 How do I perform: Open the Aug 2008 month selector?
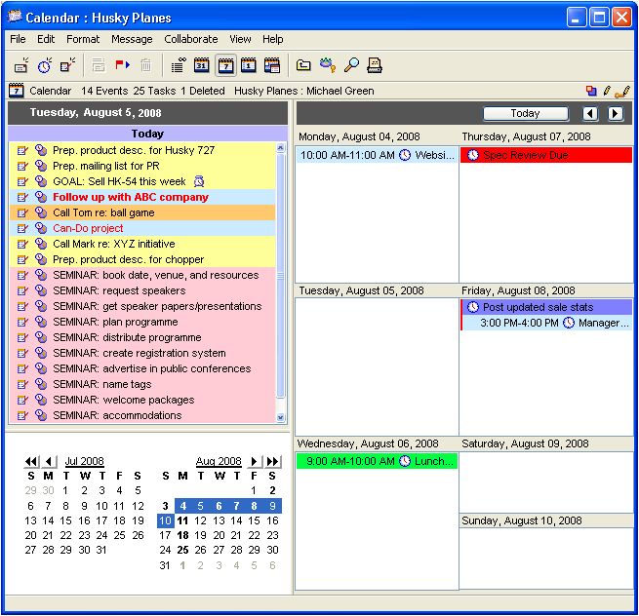(x=219, y=462)
